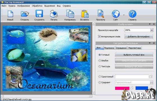The width and height of the screenshot is (157, 101).
Task: Toggle Интерполяция слоёв checkbox
Action: [x=99, y=37]
